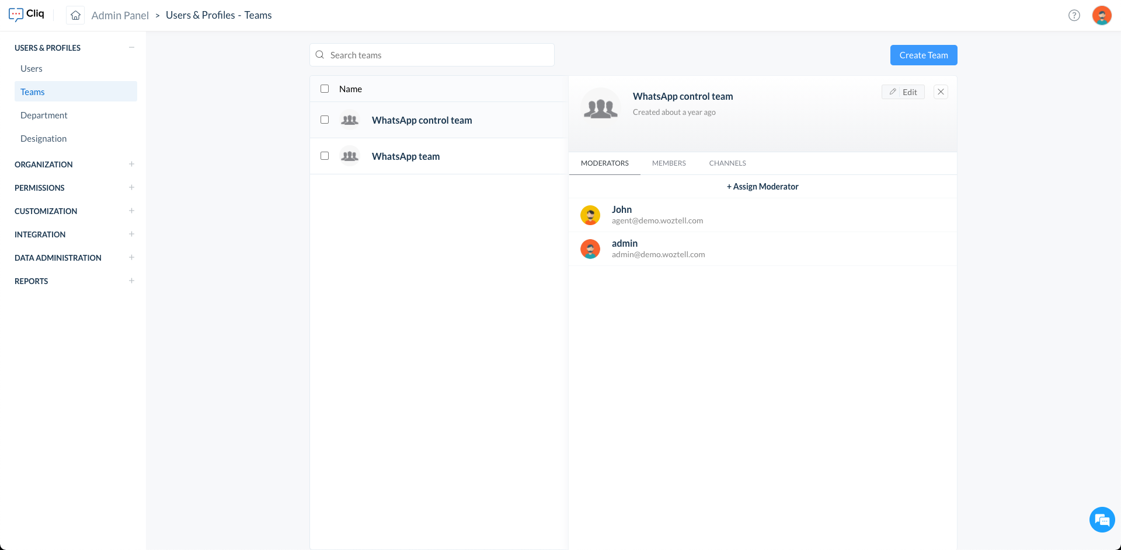Focus the Search teams field
The width and height of the screenshot is (1121, 550).
point(432,55)
